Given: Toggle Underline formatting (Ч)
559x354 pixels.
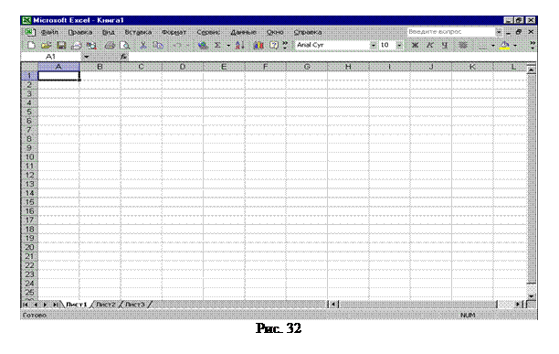Looking at the screenshot, I should 445,46.
